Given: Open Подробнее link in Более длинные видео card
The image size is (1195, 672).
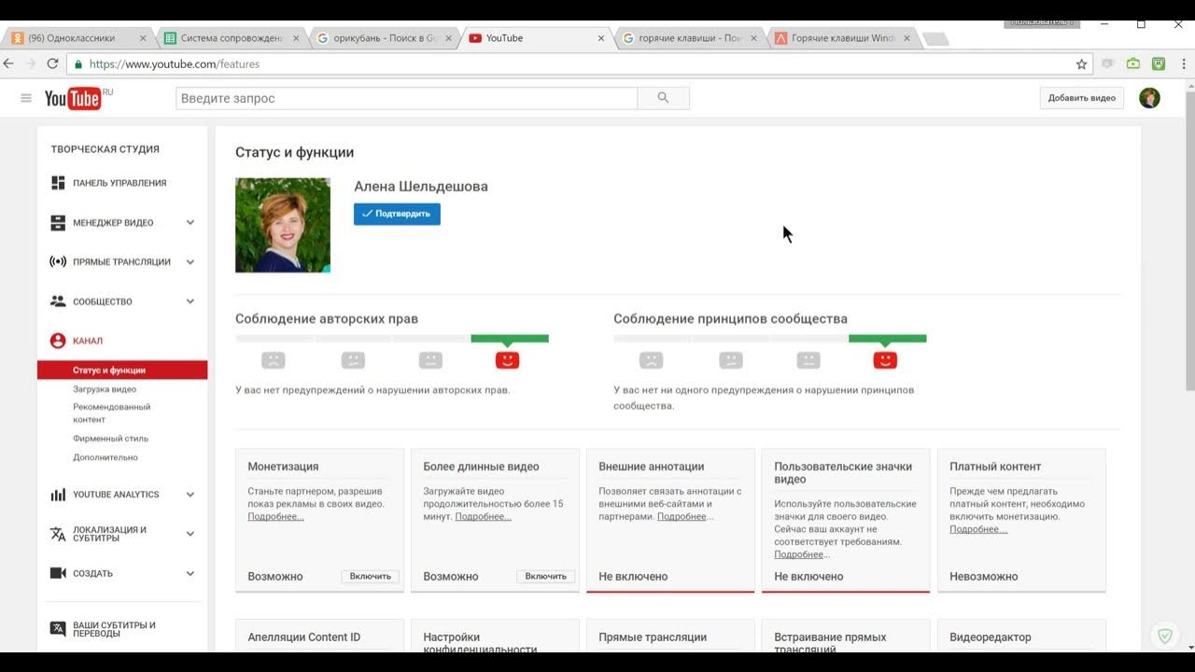Looking at the screenshot, I should [x=483, y=517].
